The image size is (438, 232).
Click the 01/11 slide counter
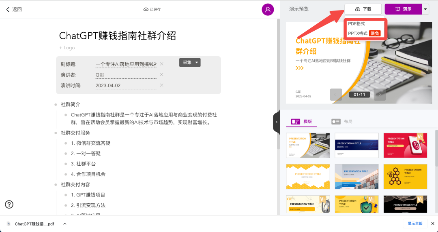[359, 95]
